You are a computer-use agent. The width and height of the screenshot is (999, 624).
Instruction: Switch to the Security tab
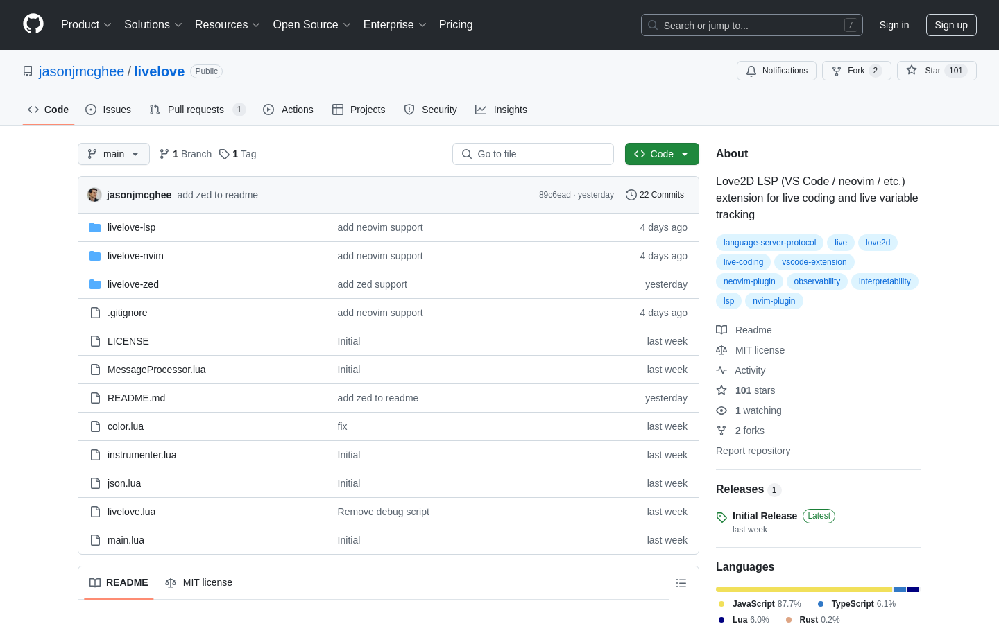click(430, 110)
